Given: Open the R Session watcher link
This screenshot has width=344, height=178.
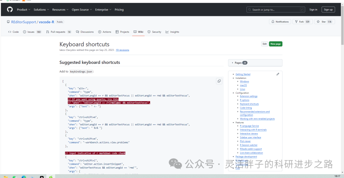Looking at the screenshot, I should point(248,145).
